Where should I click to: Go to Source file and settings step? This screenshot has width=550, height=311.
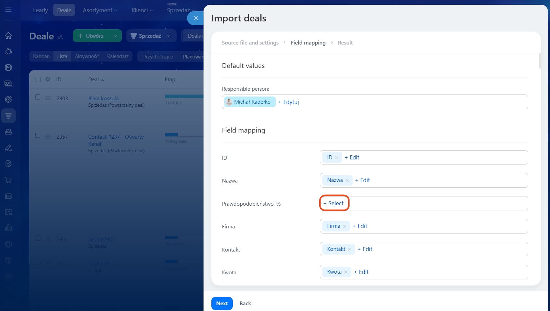(250, 43)
